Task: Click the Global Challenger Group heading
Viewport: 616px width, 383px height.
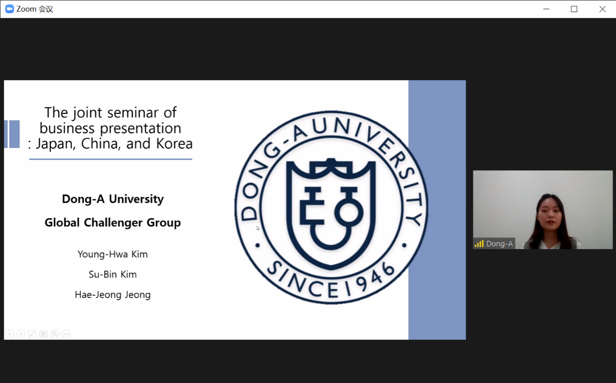Action: point(113,223)
